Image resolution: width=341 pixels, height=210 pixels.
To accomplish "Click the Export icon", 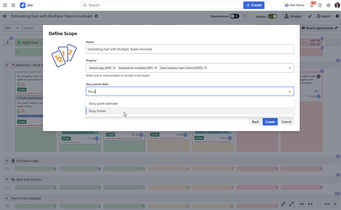I will pyautogui.click(x=319, y=16).
